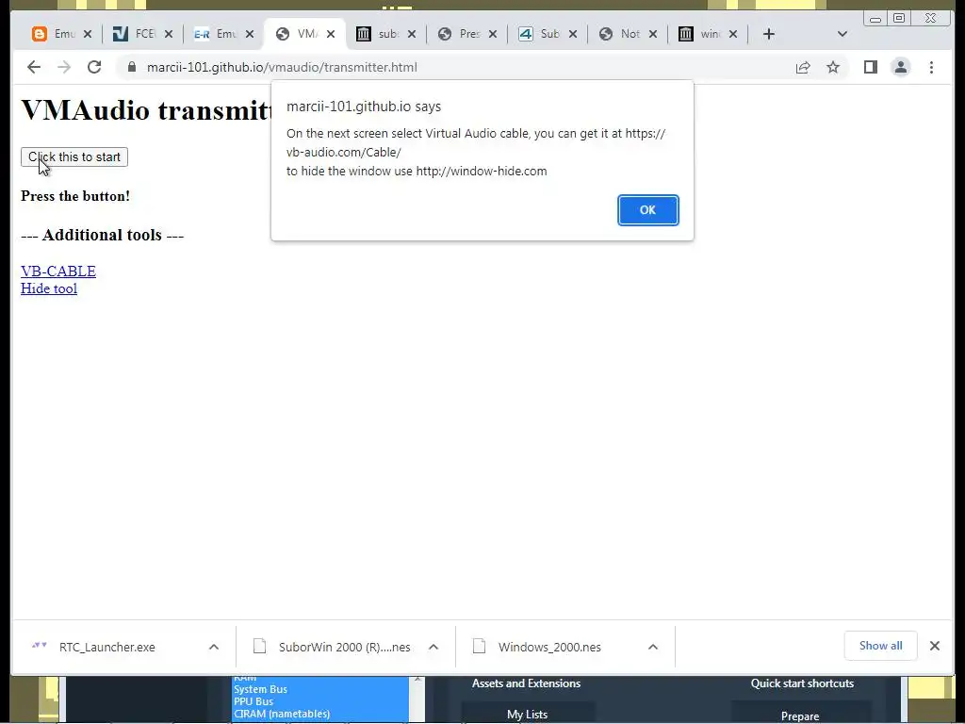This screenshot has height=724, width=965.
Task: Toggle the browser side panel icon
Action: 870,67
